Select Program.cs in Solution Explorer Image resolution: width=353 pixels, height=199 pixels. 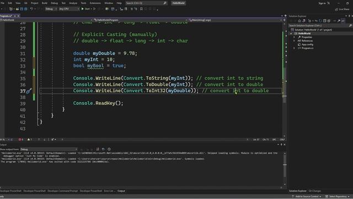pyautogui.click(x=307, y=48)
